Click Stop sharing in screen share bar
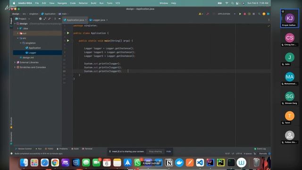Image resolution: width=302 pixels, height=170 pixels. [x=155, y=152]
